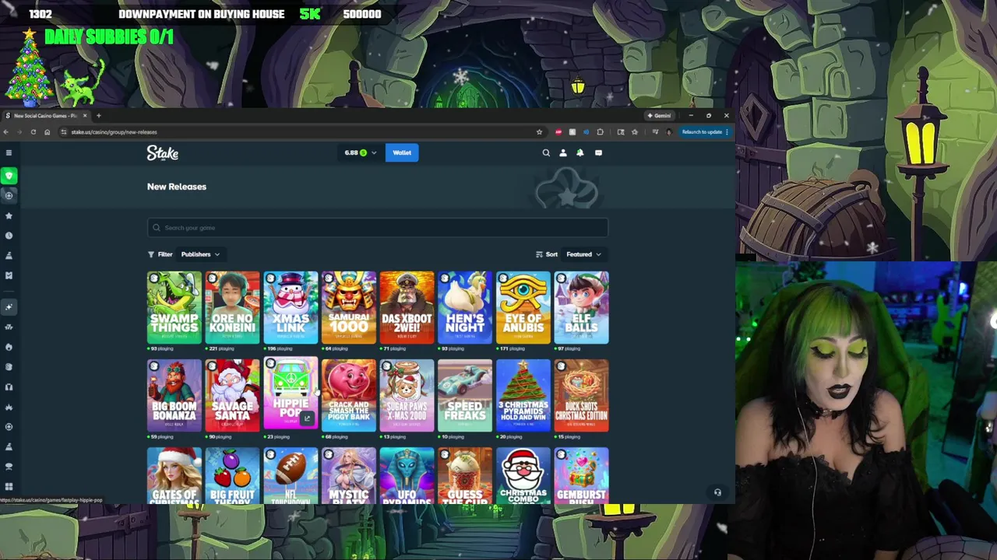Open Hippie Pop game thumbnail
997x560 pixels.
tap(291, 393)
